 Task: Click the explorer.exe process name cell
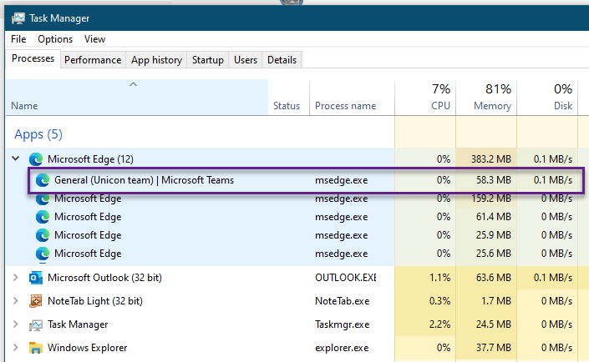pos(342,348)
